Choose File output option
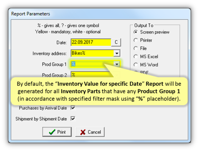 tap(136, 48)
